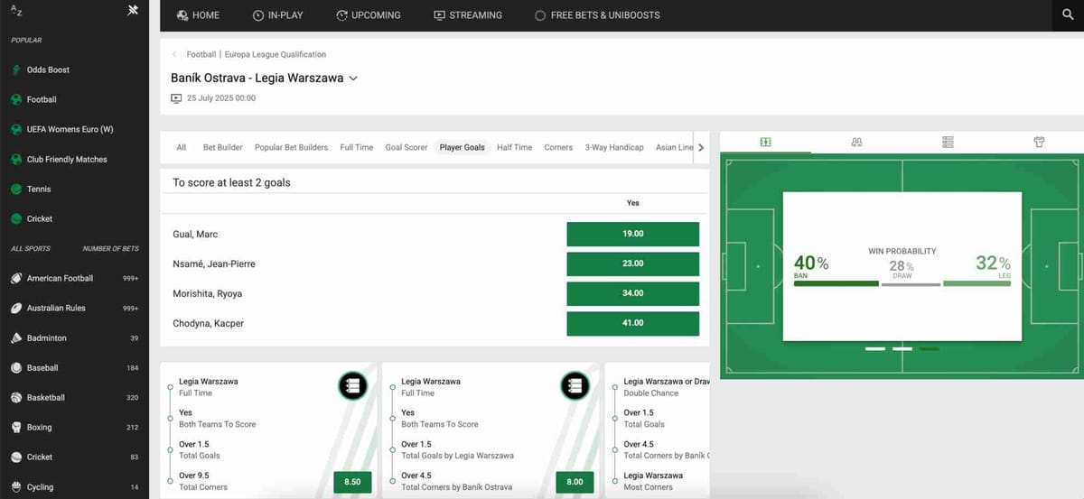Click the Football ball icon in Popular
This screenshot has width=1084, height=499.
click(x=16, y=99)
